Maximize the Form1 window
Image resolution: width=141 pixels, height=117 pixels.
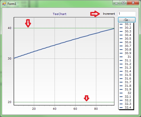123,3
